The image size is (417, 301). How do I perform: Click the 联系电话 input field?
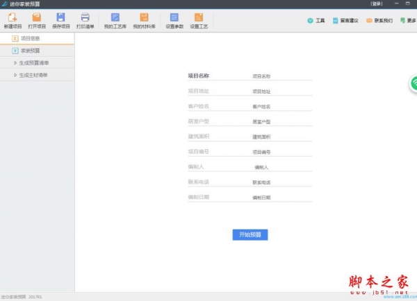click(x=278, y=182)
